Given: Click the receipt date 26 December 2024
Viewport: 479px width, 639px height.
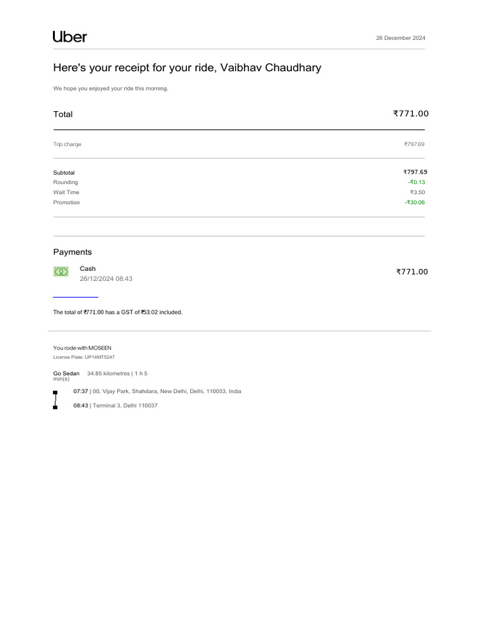Looking at the screenshot, I should [400, 38].
